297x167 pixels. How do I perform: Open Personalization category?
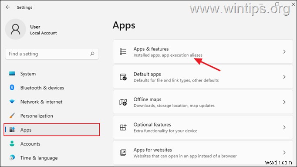click(52, 116)
